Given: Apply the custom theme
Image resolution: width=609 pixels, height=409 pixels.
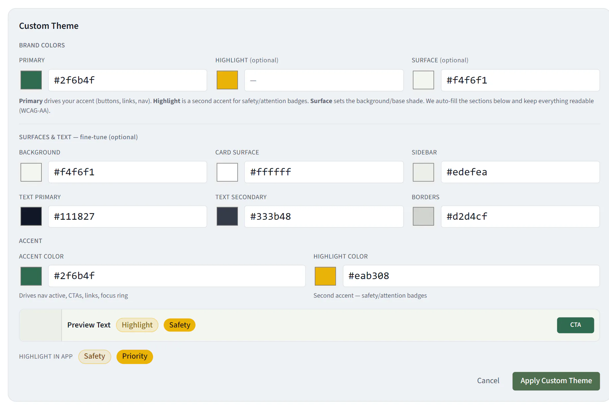Looking at the screenshot, I should 556,381.
